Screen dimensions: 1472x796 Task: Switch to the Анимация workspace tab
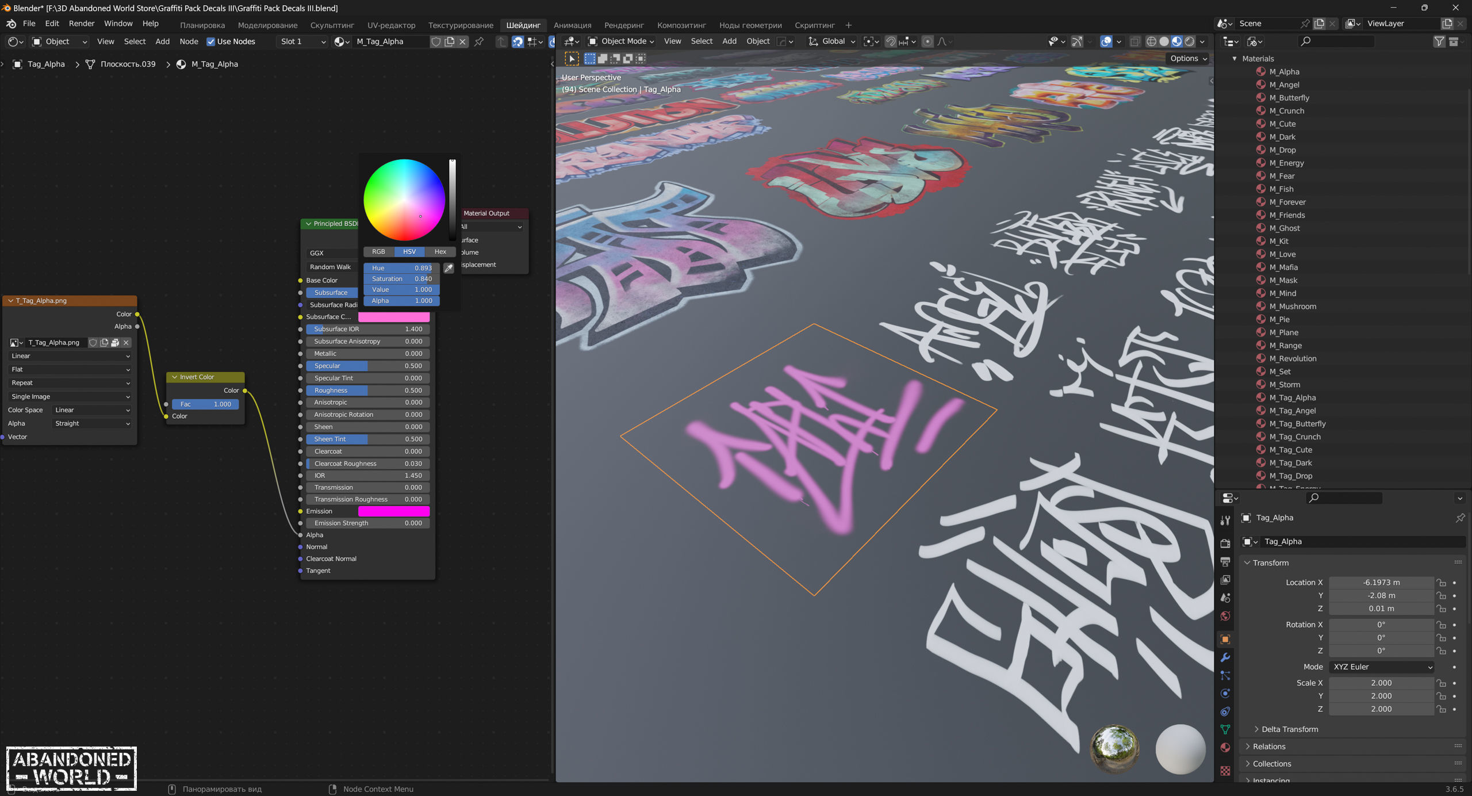tap(572, 25)
